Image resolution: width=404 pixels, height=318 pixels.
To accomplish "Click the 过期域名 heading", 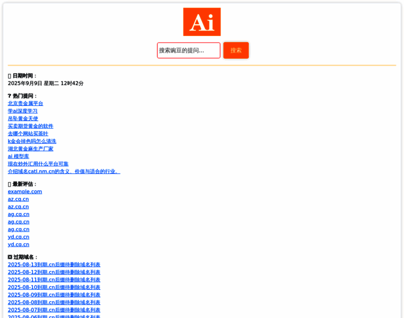I will point(23,257).
